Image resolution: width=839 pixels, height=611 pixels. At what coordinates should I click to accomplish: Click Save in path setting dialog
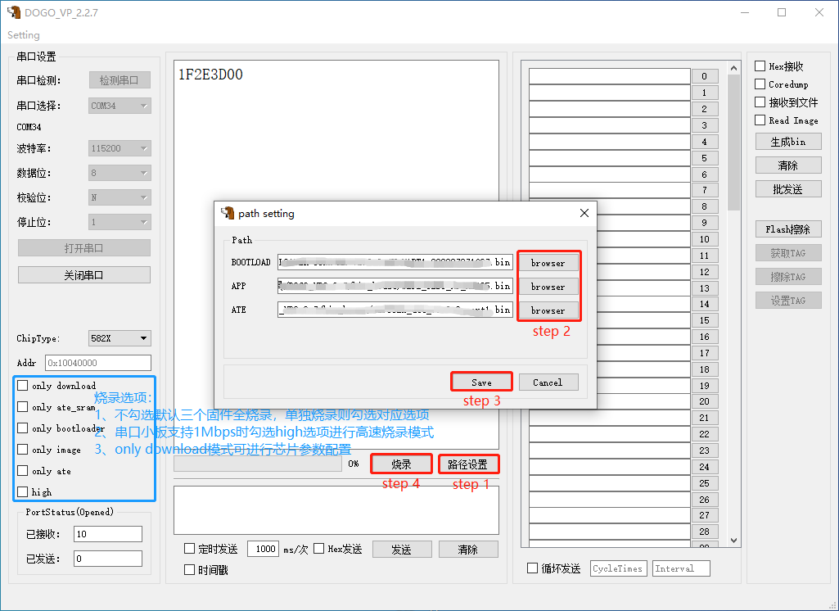481,382
